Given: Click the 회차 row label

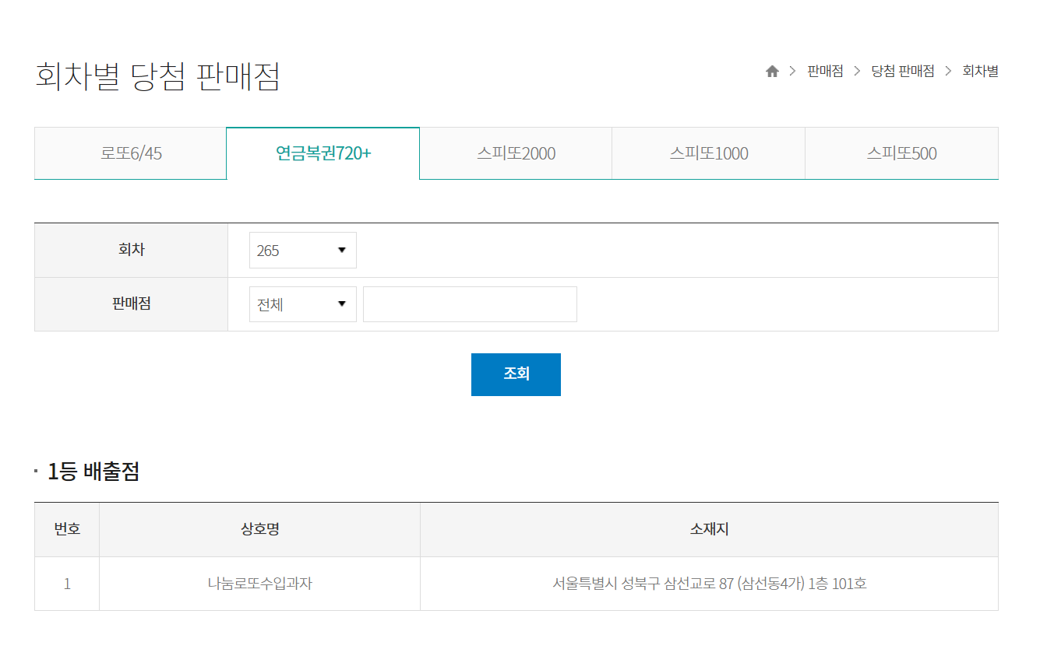Looking at the screenshot, I should click(x=132, y=251).
